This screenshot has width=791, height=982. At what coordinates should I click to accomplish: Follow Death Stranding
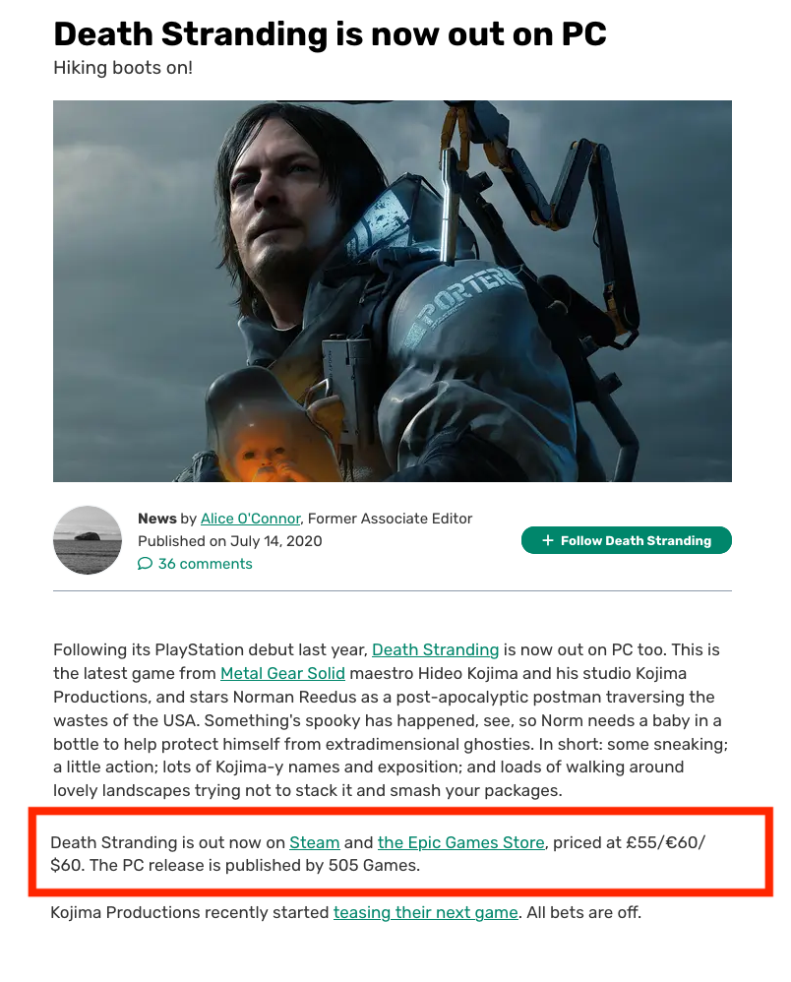pos(627,540)
